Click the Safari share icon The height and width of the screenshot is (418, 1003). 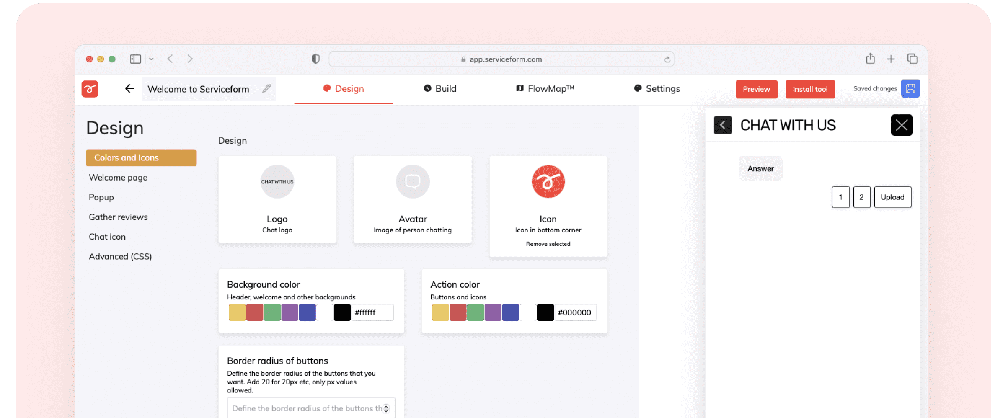(870, 59)
